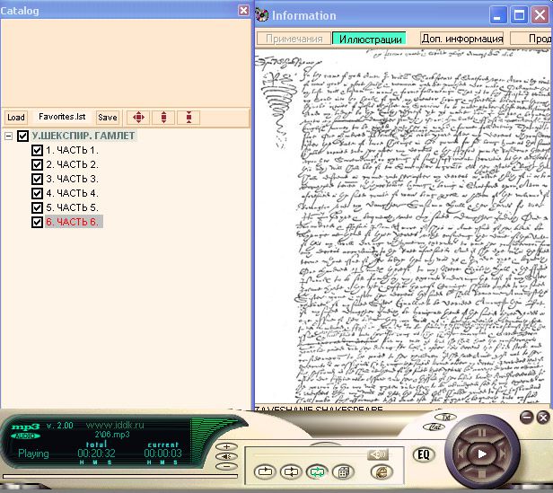Screen dimensions: 553x493
Task: Open the Internet Explorer web link icon
Action: (x=380, y=471)
